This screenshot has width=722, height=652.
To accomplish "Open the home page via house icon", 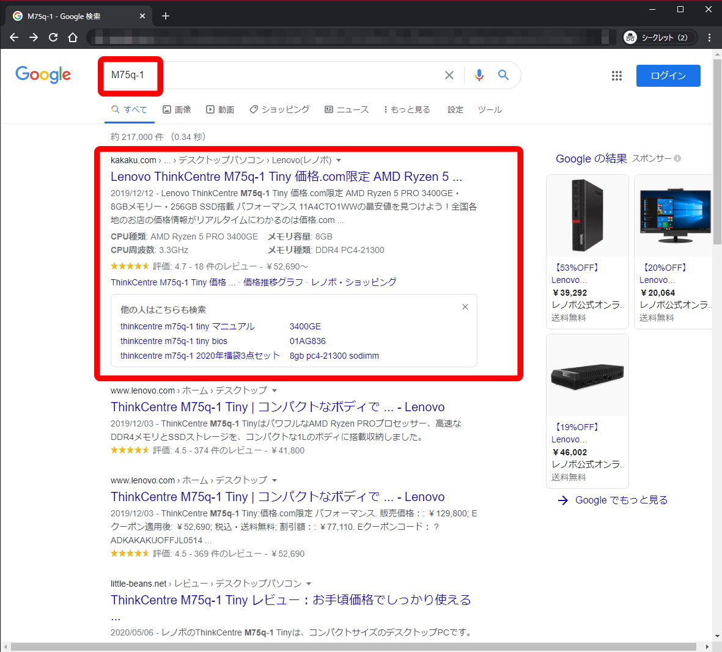I will click(x=73, y=38).
